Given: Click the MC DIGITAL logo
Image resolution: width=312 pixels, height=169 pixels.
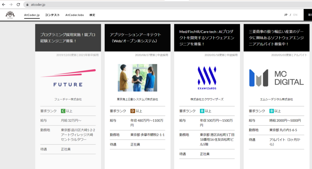Looking at the screenshot, I should [x=276, y=78].
